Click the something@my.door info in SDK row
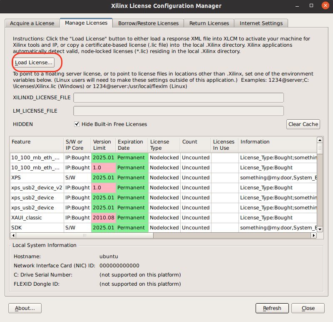Screen dimensions: 333x322 pyautogui.click(x=278, y=227)
